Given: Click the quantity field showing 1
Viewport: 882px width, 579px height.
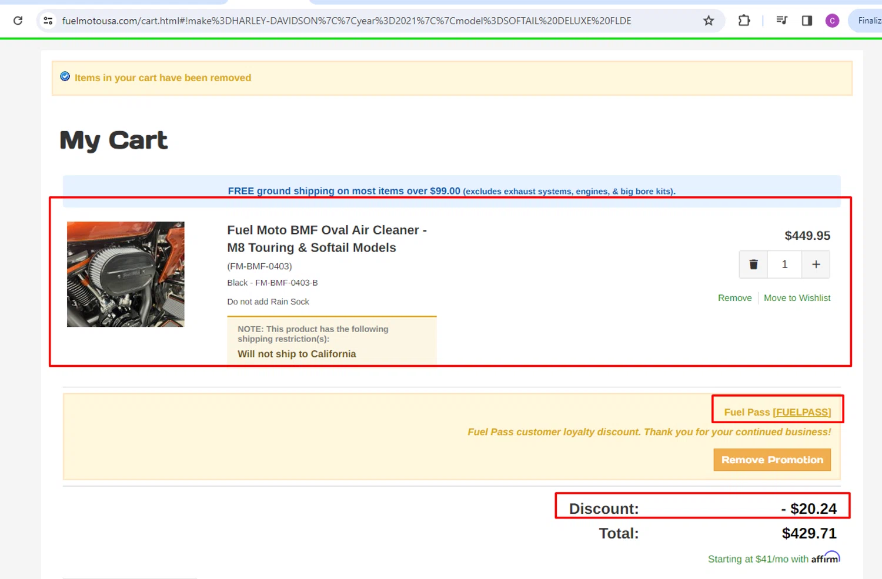Looking at the screenshot, I should click(x=784, y=265).
